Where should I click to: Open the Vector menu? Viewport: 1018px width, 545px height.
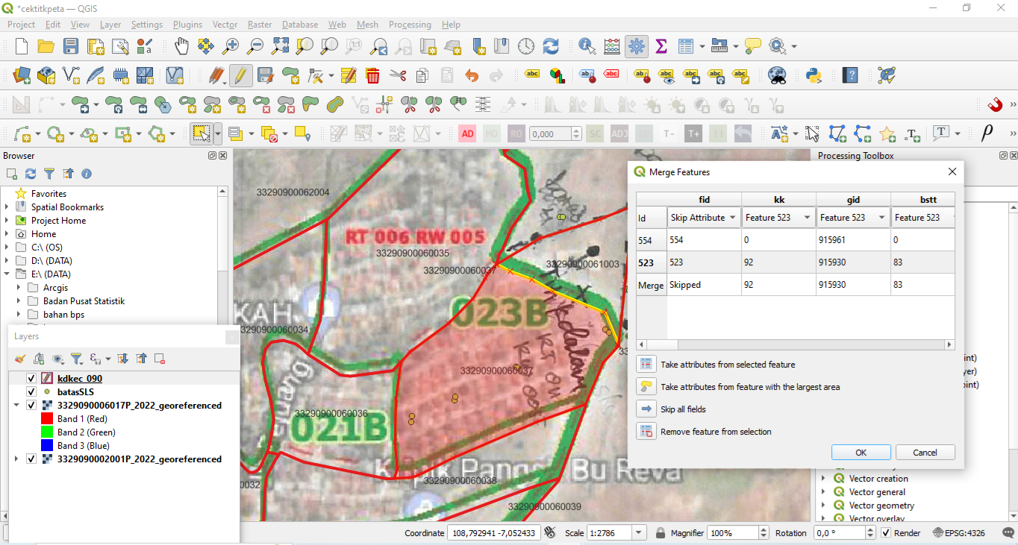coord(225,25)
